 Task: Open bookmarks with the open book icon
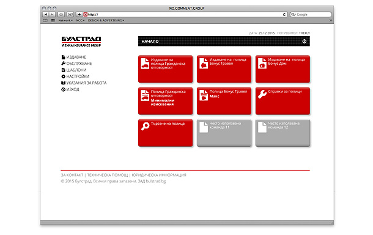(x=45, y=20)
